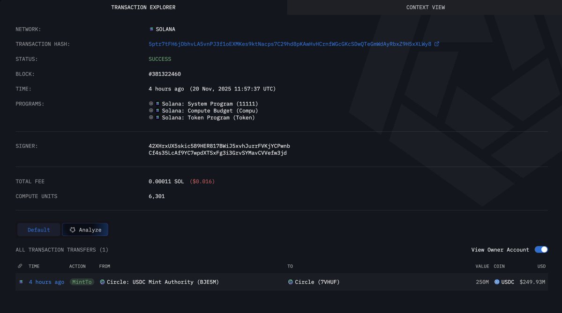Click the USDC coin icon in the transfer row
562x313 pixels.
(496, 282)
